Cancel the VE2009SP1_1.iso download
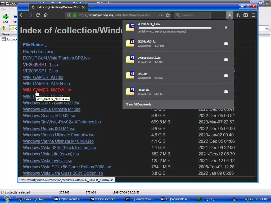Viewport: 271px width, 203px height. click(226, 27)
